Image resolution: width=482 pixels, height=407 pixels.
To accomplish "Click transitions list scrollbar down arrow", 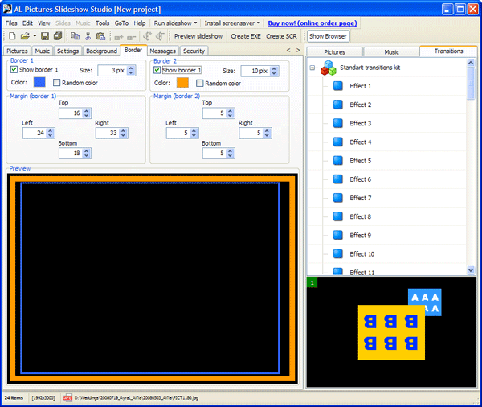I will coord(471,270).
